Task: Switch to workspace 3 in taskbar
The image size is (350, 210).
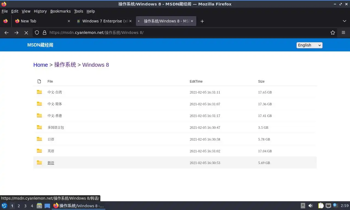Action: 25,206
